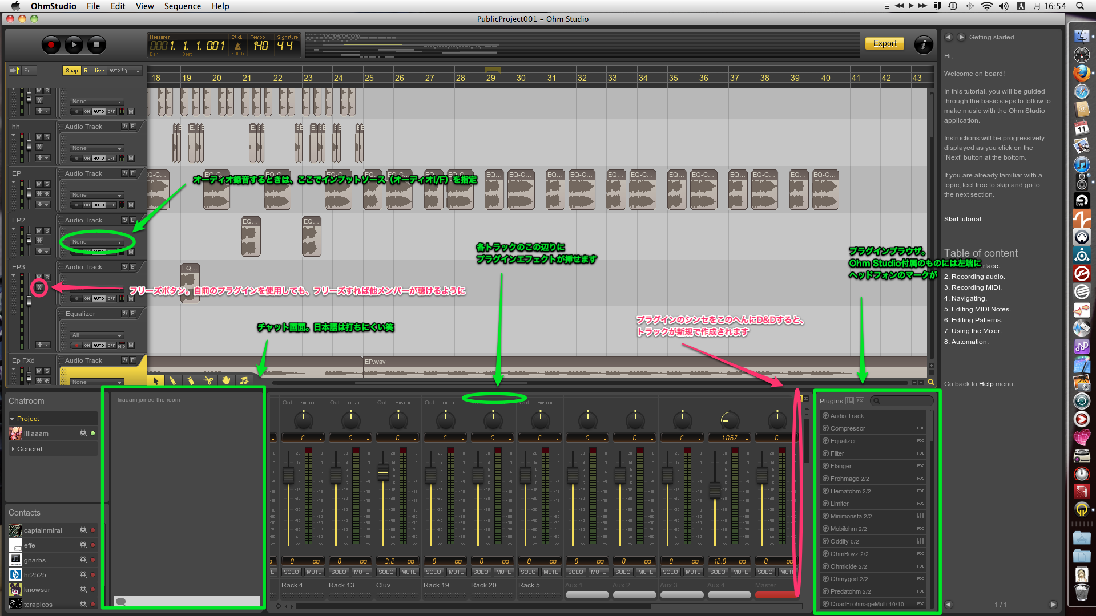Mute the Rack 4 mixer channel
Image resolution: width=1096 pixels, height=616 pixels.
[313, 572]
